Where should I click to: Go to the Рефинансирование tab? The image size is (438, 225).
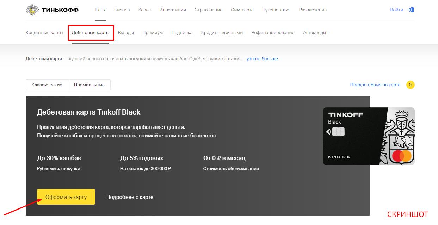[x=273, y=33]
